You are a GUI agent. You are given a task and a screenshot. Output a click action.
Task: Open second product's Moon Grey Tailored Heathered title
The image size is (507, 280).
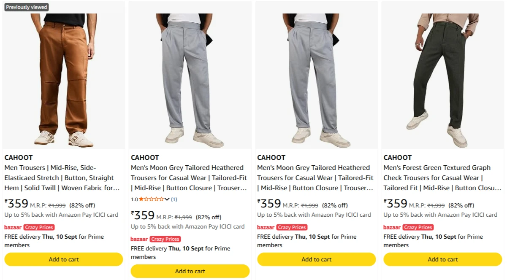tap(189, 178)
